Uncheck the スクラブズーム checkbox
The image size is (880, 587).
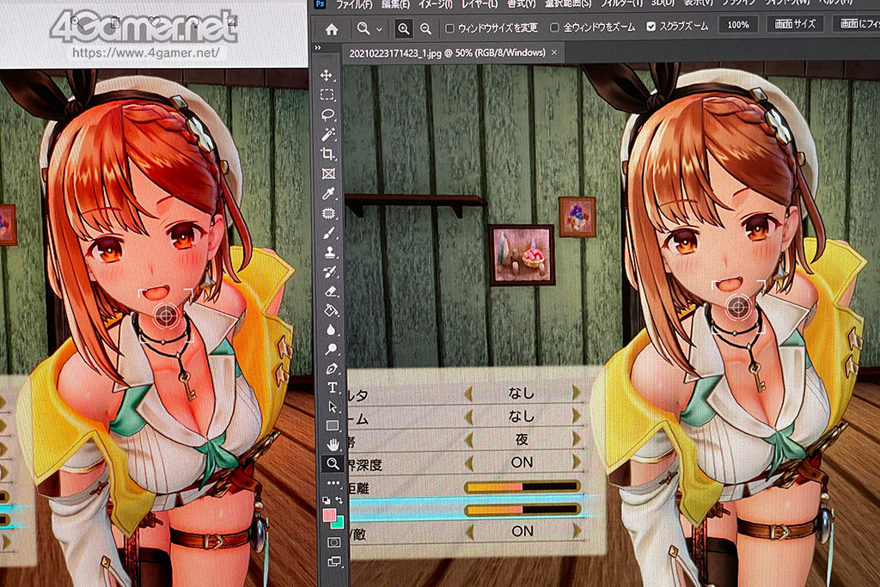(x=651, y=28)
